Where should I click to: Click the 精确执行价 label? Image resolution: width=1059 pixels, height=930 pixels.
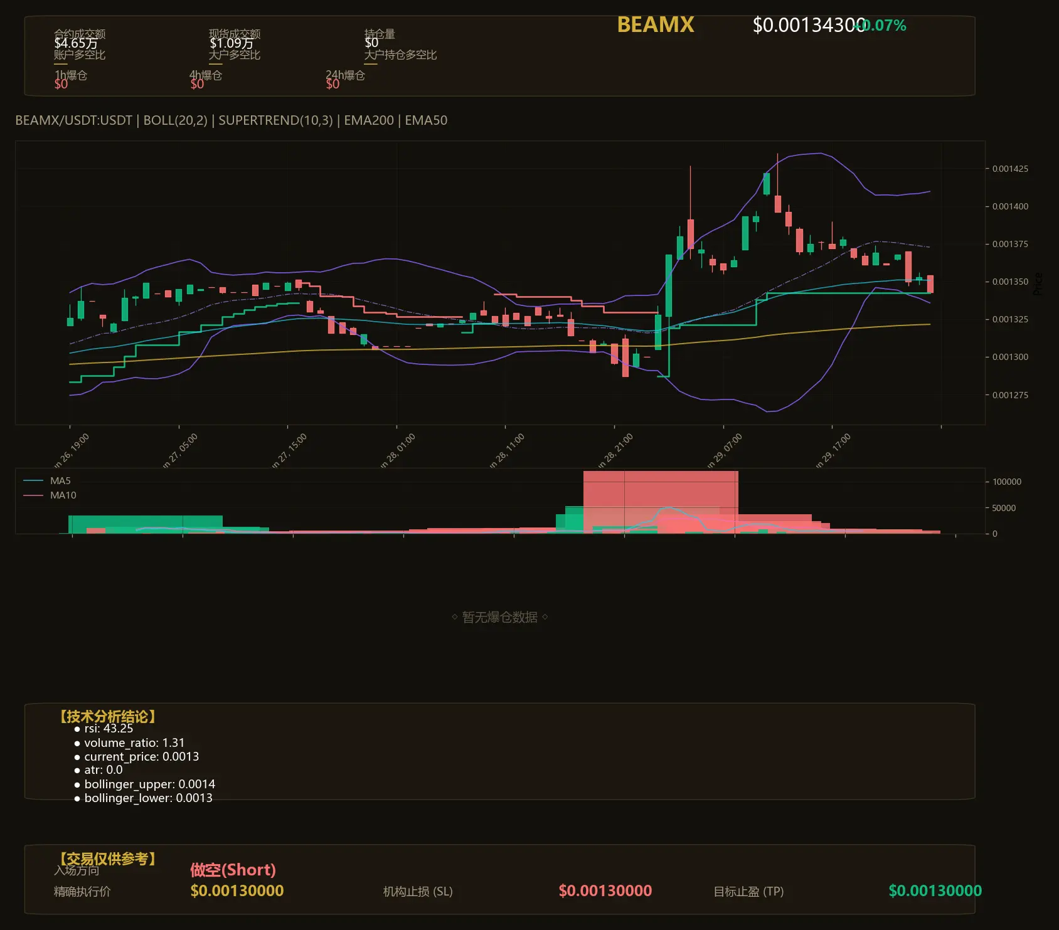pos(82,891)
